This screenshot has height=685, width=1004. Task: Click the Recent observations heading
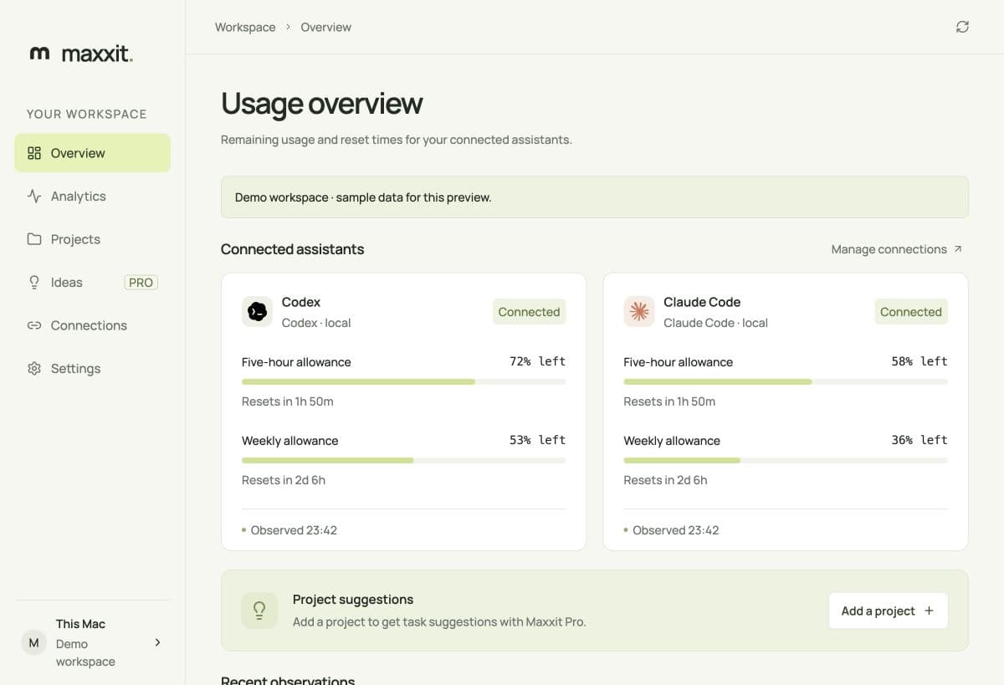click(x=288, y=680)
